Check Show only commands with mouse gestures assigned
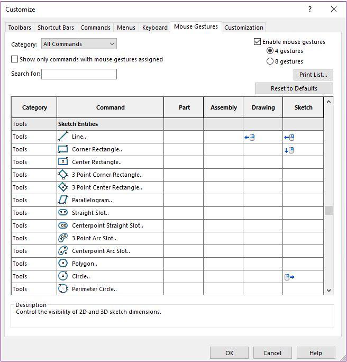 pyautogui.click(x=15, y=59)
